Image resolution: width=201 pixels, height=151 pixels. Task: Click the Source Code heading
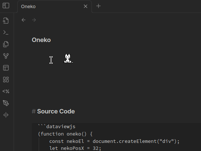(56, 111)
